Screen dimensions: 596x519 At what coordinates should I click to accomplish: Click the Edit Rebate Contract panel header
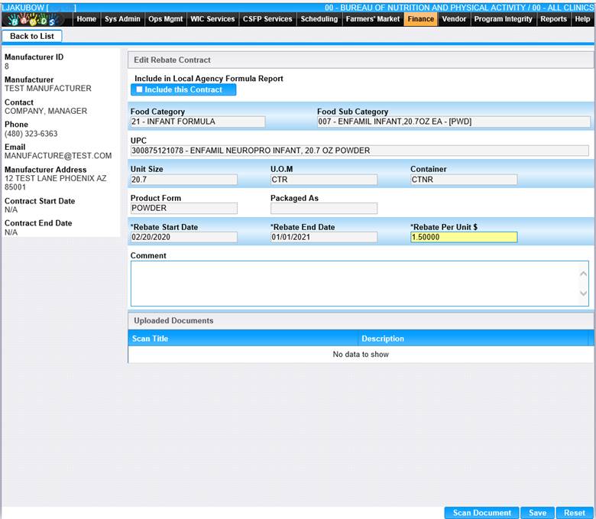361,60
